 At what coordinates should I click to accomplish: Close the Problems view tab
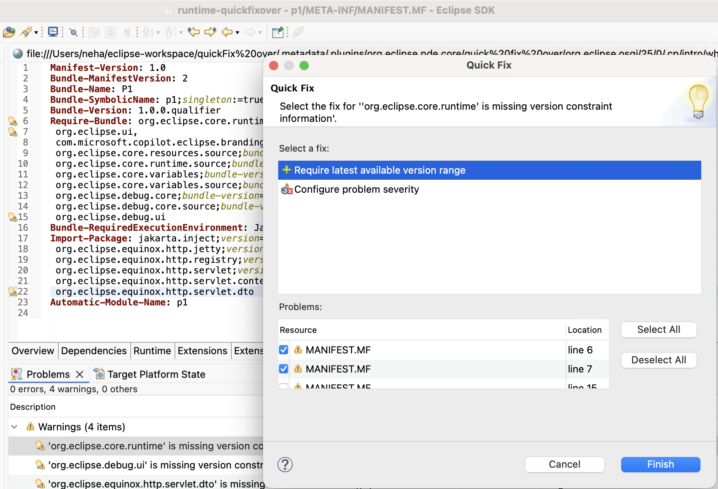point(80,374)
